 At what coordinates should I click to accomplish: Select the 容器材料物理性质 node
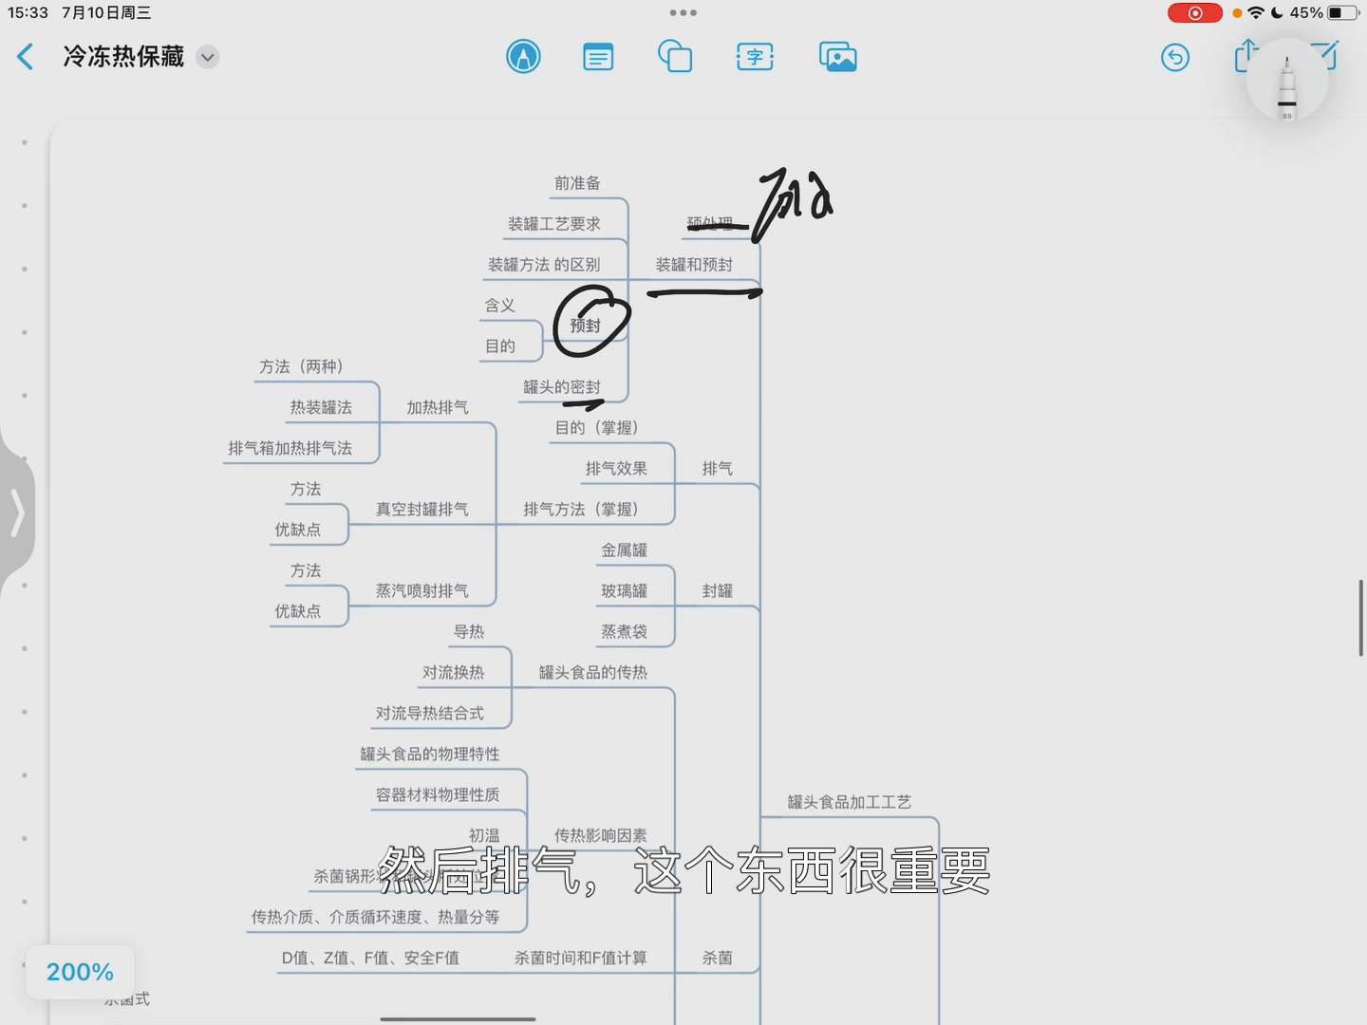tap(438, 795)
